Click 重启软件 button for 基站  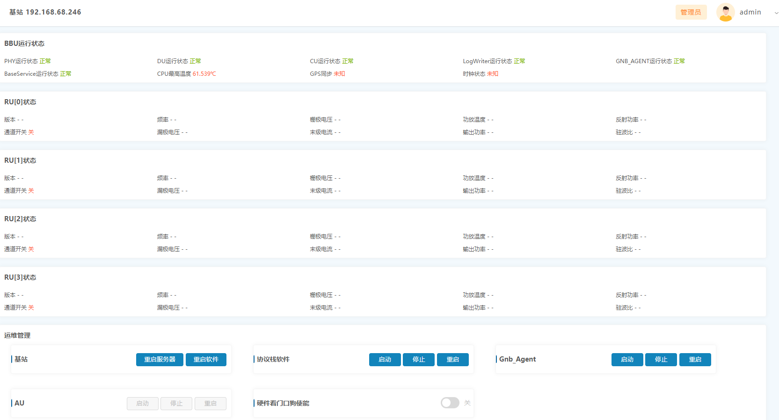pos(206,359)
